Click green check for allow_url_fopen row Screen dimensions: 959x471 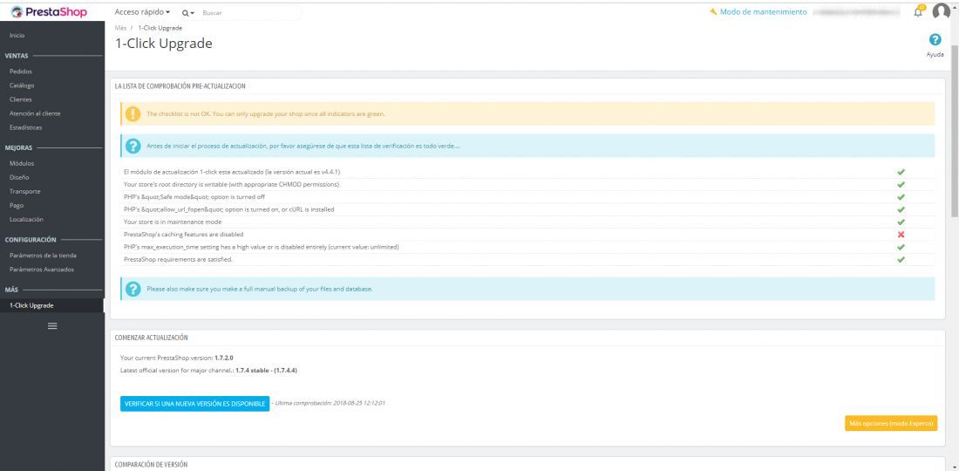pos(901,209)
